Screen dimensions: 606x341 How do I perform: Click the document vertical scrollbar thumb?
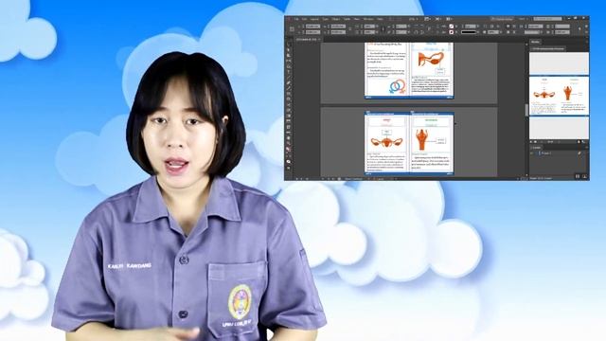pyautogui.click(x=526, y=110)
